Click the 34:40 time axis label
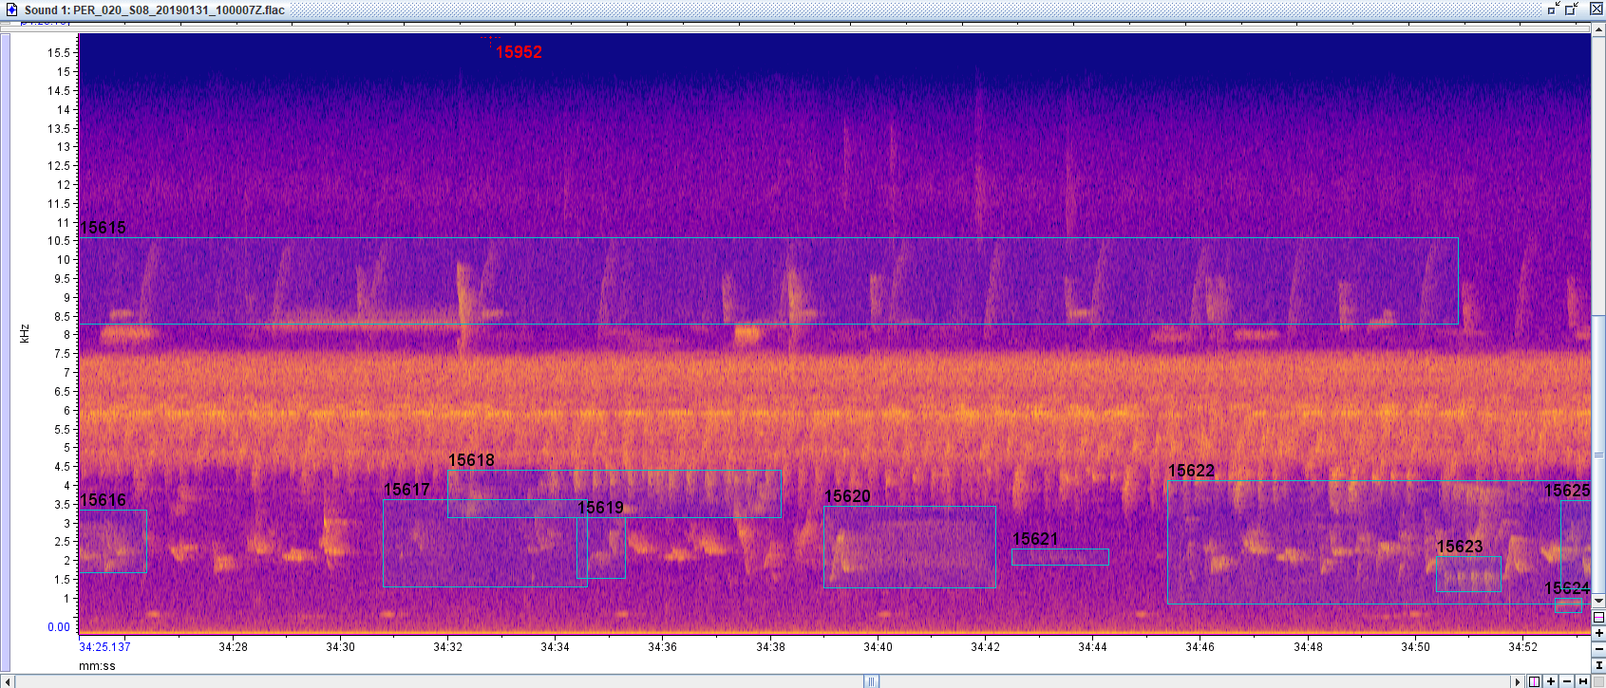 pos(878,647)
